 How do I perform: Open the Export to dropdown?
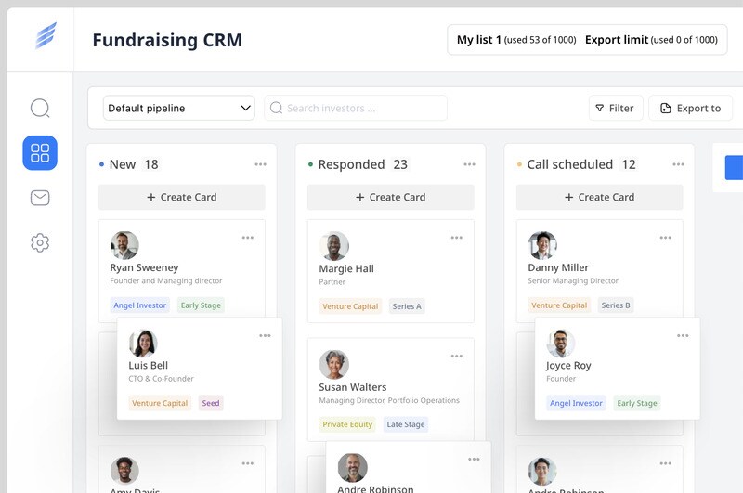[690, 108]
